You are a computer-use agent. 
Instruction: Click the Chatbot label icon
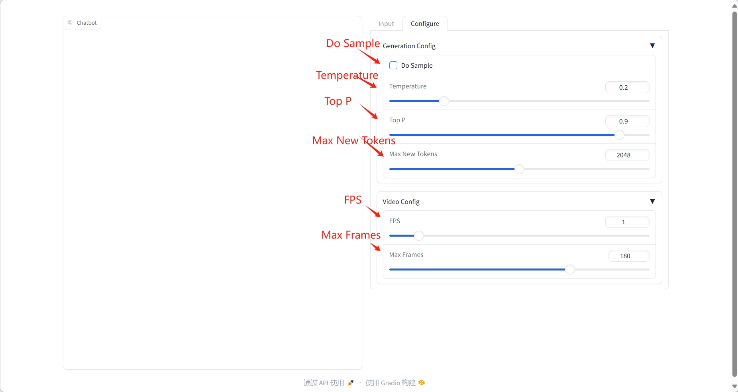pos(70,23)
